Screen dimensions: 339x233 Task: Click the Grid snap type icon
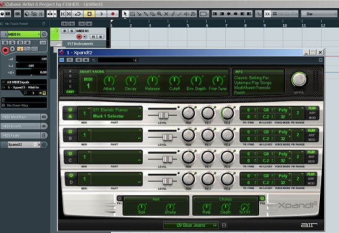(275, 14)
